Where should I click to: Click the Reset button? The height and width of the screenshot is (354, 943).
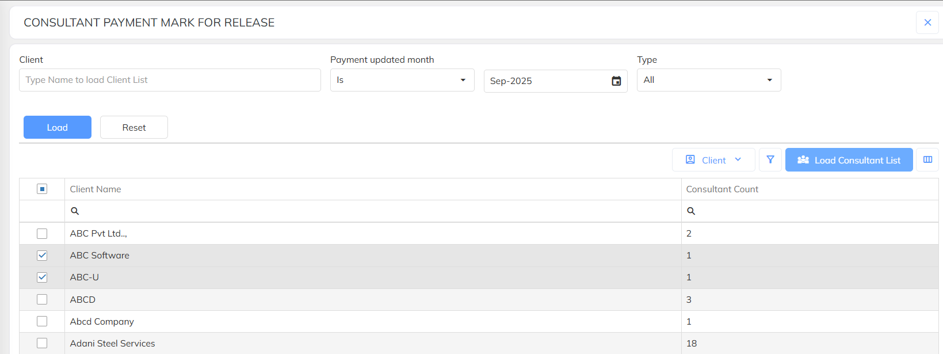134,127
